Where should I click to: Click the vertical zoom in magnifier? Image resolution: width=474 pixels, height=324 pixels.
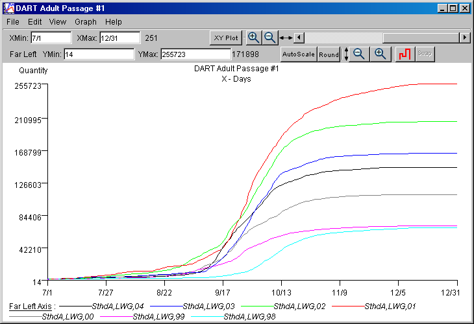click(x=381, y=54)
